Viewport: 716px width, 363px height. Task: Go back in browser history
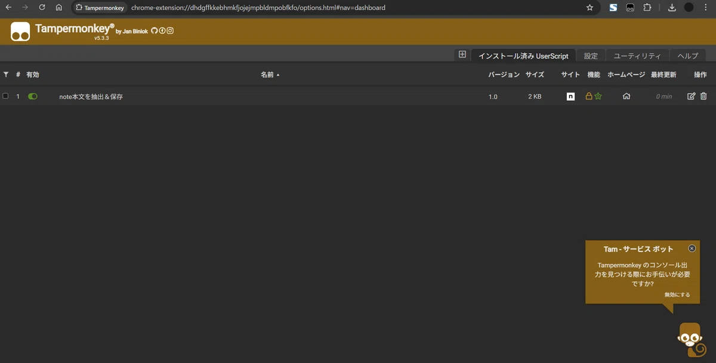(8, 8)
